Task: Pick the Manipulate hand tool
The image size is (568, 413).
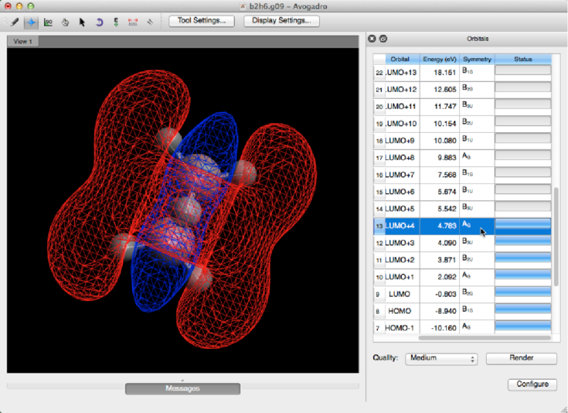Action: point(65,22)
